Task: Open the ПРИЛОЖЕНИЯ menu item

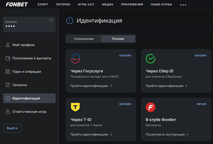Action: click(x=132, y=4)
